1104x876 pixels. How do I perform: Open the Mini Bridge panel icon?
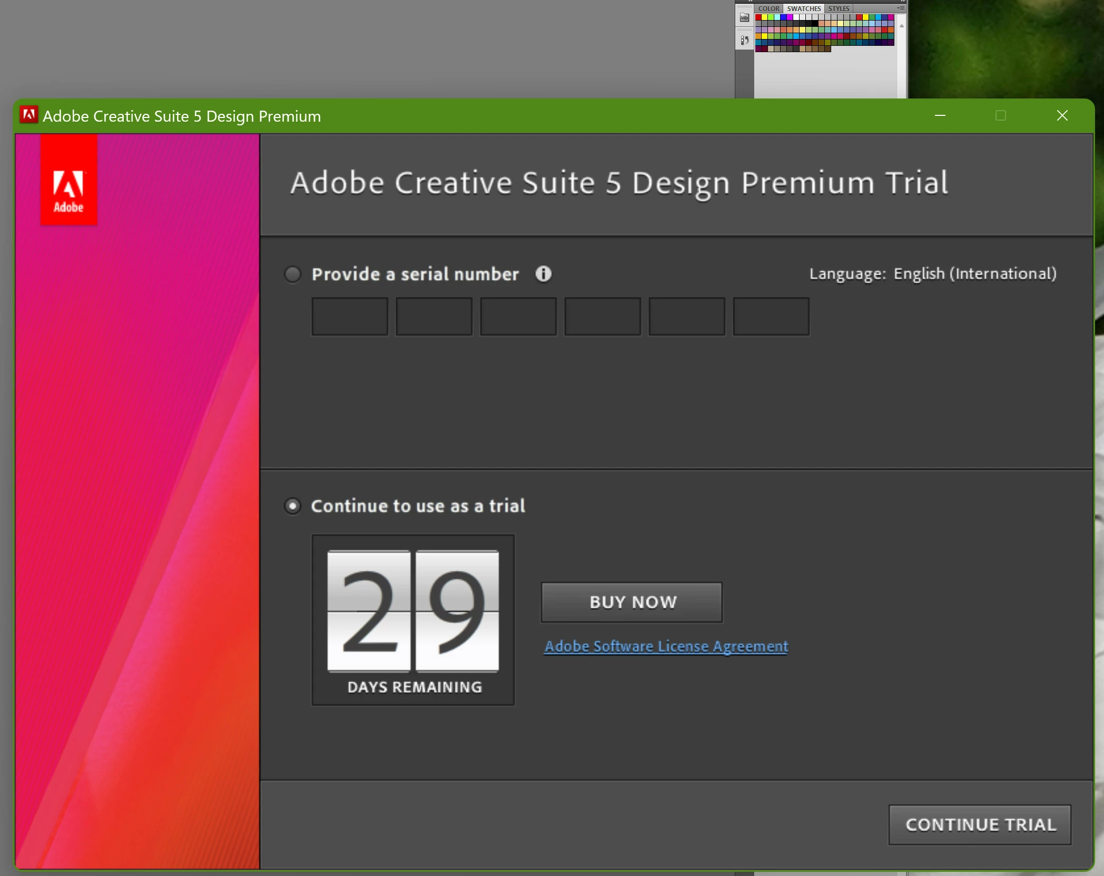[x=744, y=18]
